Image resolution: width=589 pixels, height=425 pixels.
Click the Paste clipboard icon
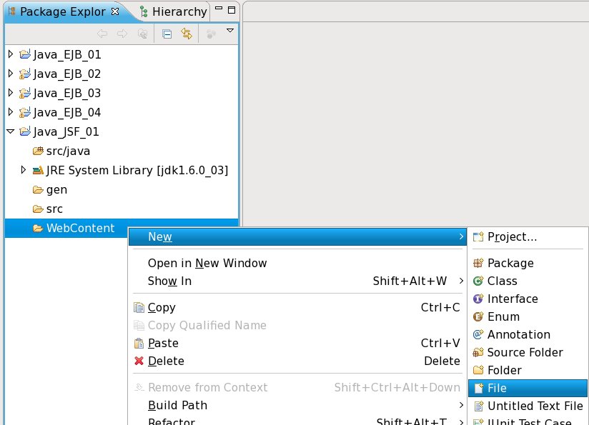[x=139, y=344]
